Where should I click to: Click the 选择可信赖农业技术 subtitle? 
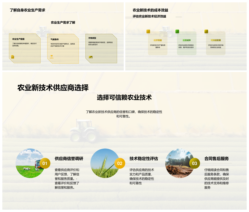pos(124,98)
